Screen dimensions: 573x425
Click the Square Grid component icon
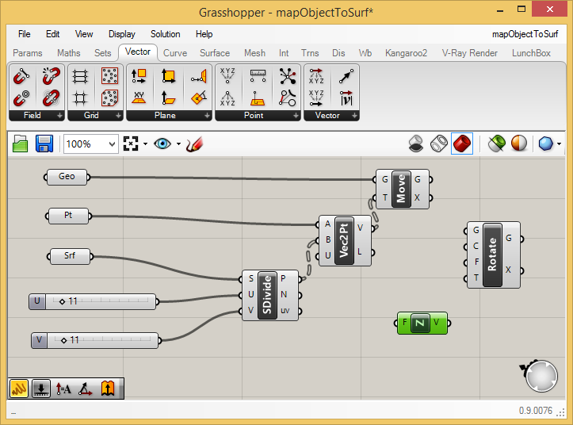80,98
